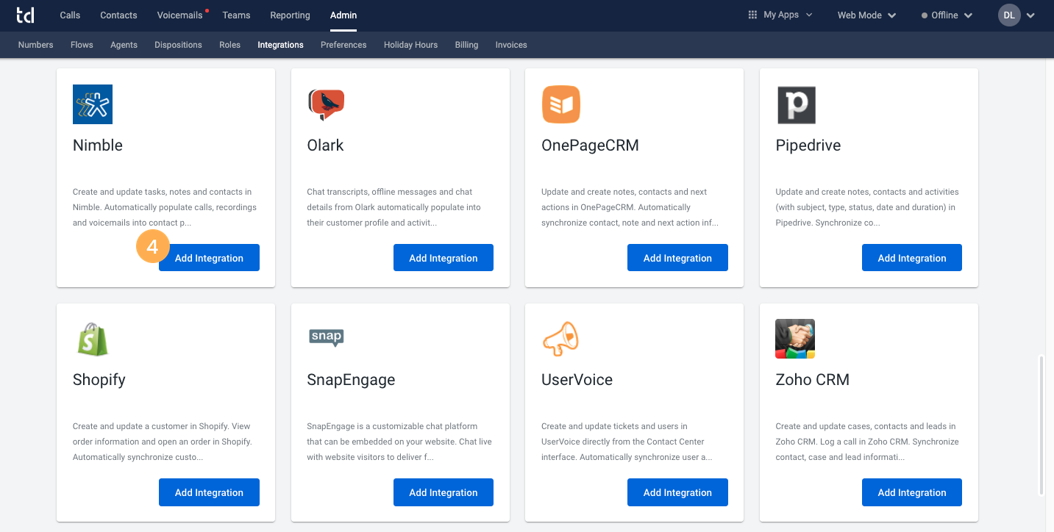Click the Shopify bag logo
This screenshot has height=532, width=1054.
93,339
